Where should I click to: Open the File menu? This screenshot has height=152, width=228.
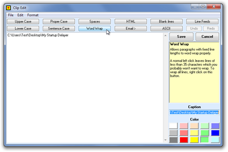pos(11,15)
